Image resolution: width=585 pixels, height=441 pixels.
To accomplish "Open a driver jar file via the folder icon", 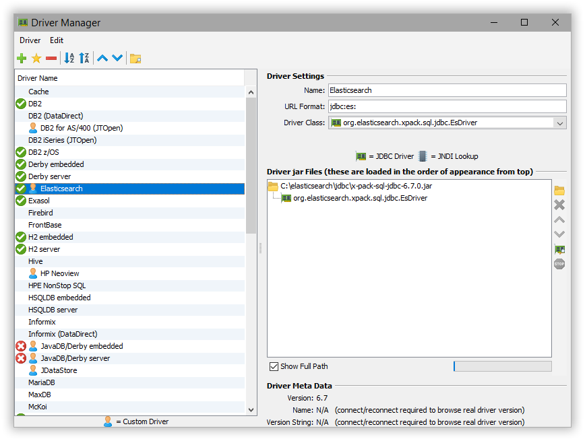I will 559,190.
